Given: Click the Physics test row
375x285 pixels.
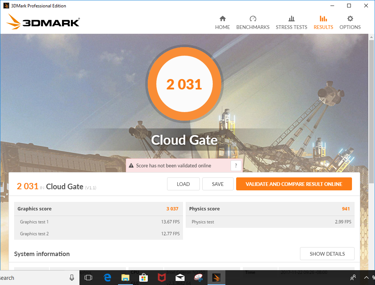Looking at the screenshot, I should click(x=270, y=222).
